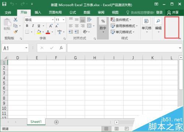The width and height of the screenshot is (184, 132).
Task: Switch to the Page Layout (页面布局) tab
Action: tap(55, 12)
